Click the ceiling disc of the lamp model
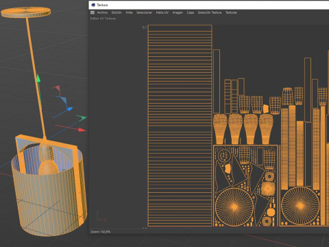 (x=26, y=12)
